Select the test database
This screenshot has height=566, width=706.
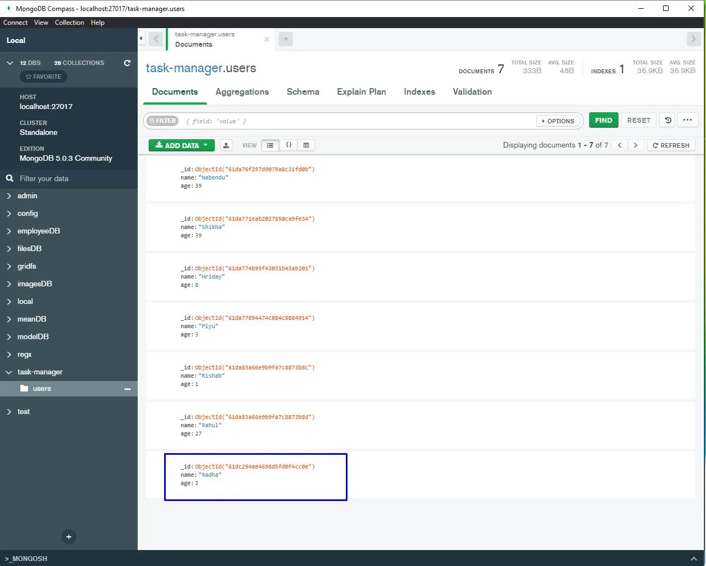[x=24, y=412]
